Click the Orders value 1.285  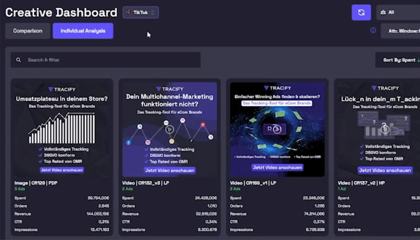coord(319,206)
